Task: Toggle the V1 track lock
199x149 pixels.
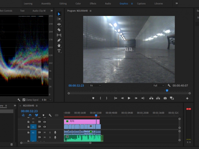Action: (28, 127)
